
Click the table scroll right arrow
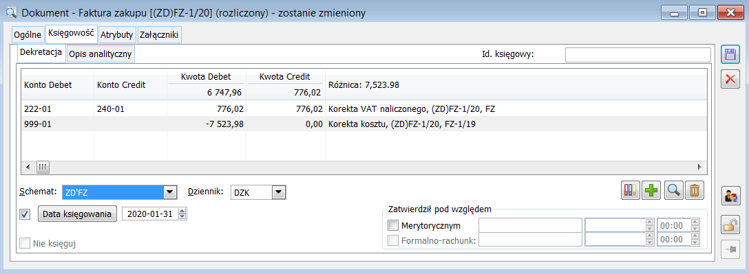[699, 168]
